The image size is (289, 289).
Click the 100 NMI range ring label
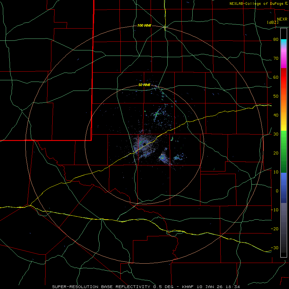click(x=144, y=25)
